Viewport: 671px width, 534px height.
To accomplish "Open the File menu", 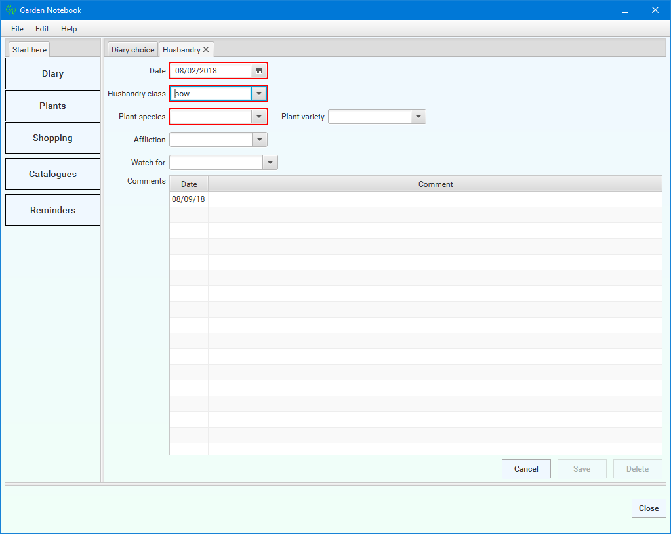I will [x=17, y=29].
